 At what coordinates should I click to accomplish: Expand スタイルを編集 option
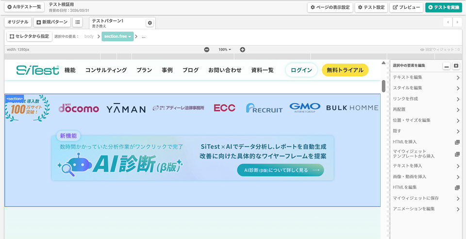point(427,88)
